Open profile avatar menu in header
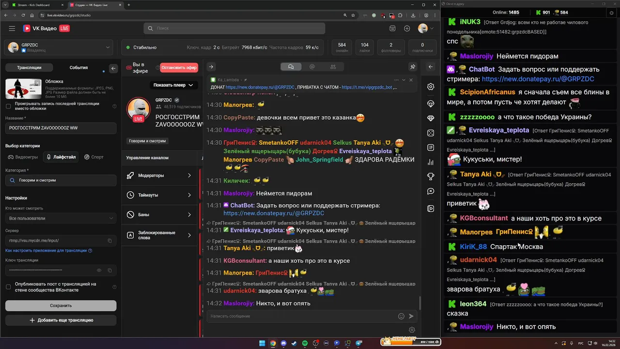Screen dimensions: 620x349 423,29
